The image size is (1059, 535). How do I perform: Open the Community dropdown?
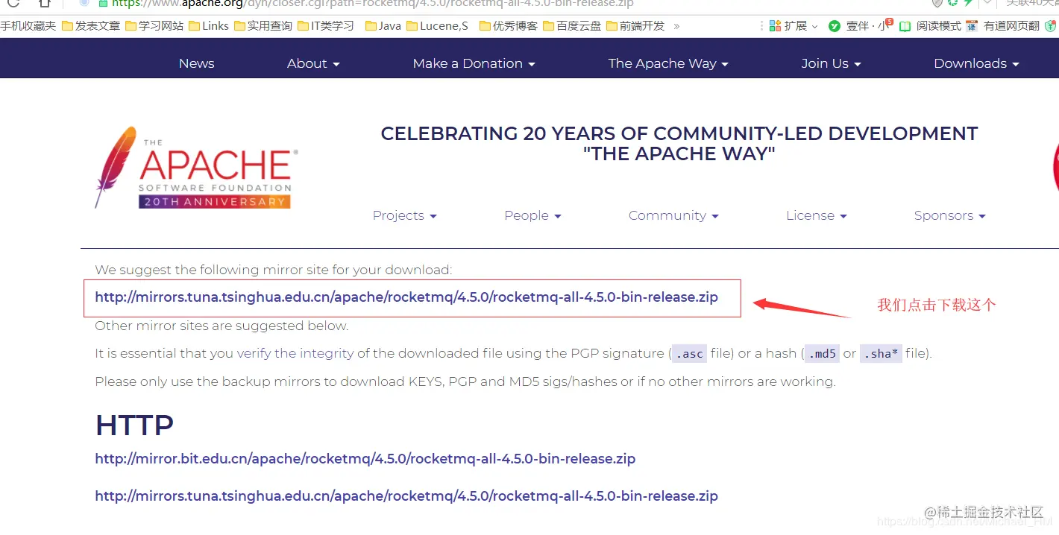673,215
